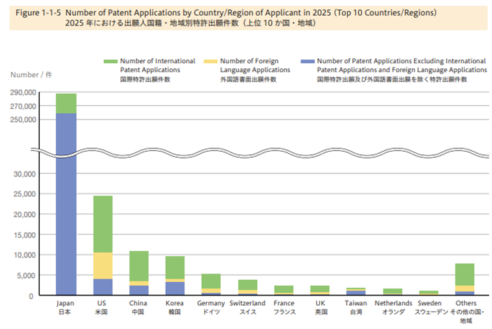Viewport: 492px width, 329px height.
Task: Select the green top segment of Japan's bar
Action: pyautogui.click(x=66, y=104)
